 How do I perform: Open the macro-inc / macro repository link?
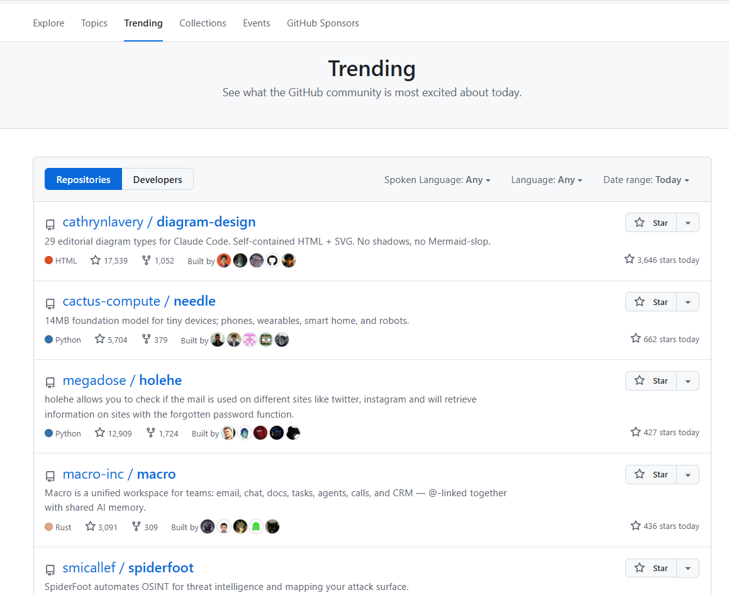coord(119,474)
